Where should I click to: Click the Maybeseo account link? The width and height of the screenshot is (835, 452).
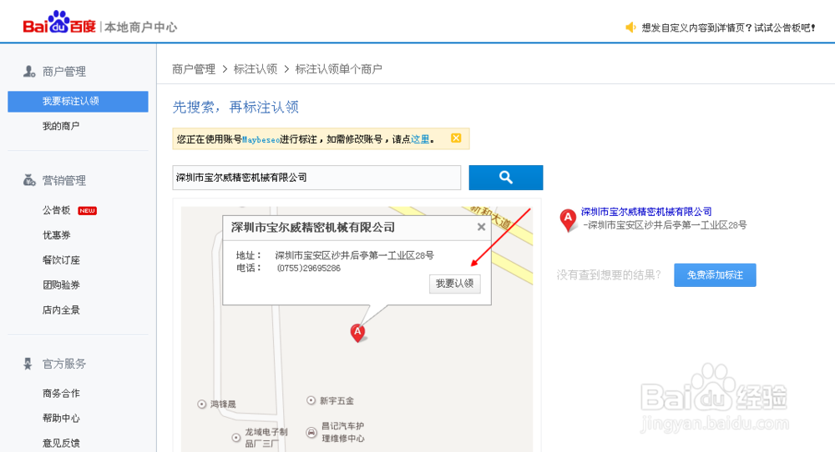click(261, 140)
